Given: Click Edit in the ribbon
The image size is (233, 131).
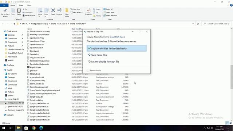Looking at the screenshot, I should point(96,12).
